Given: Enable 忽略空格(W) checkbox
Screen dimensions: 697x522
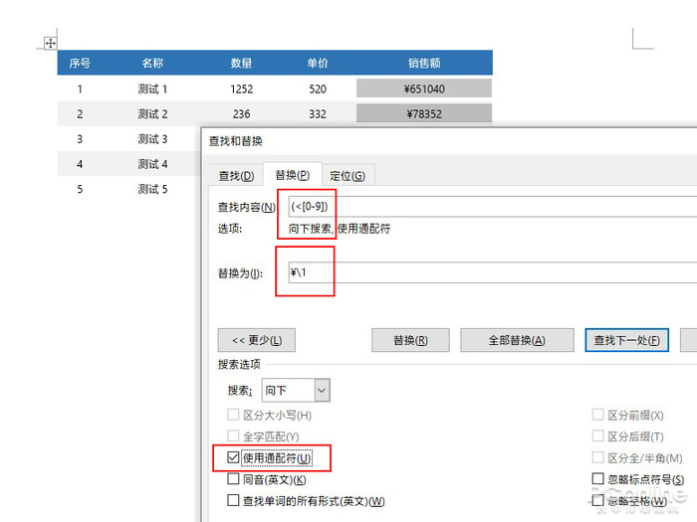Looking at the screenshot, I should (597, 500).
